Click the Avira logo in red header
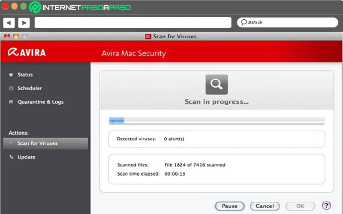This screenshot has height=214, width=343. pos(27,53)
